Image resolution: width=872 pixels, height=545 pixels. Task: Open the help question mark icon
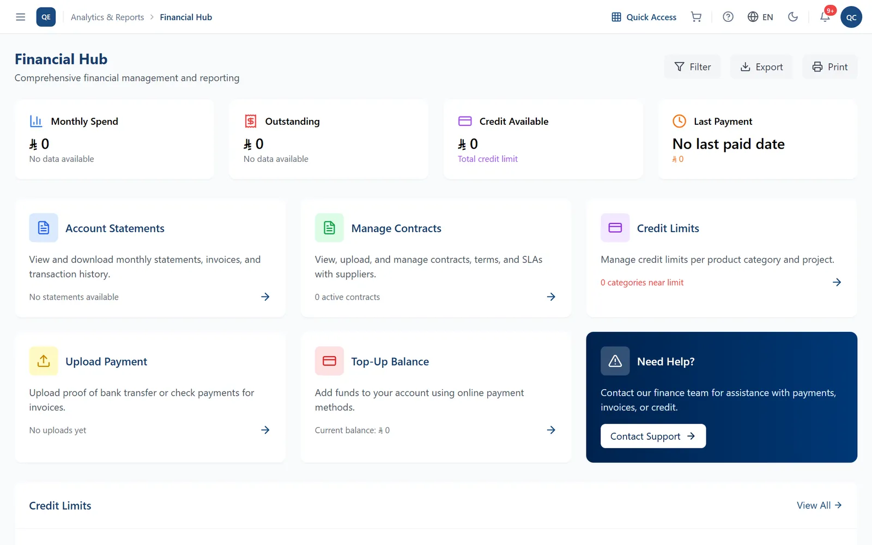coord(728,17)
